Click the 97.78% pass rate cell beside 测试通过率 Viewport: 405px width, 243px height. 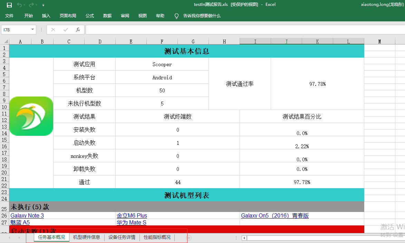click(317, 84)
